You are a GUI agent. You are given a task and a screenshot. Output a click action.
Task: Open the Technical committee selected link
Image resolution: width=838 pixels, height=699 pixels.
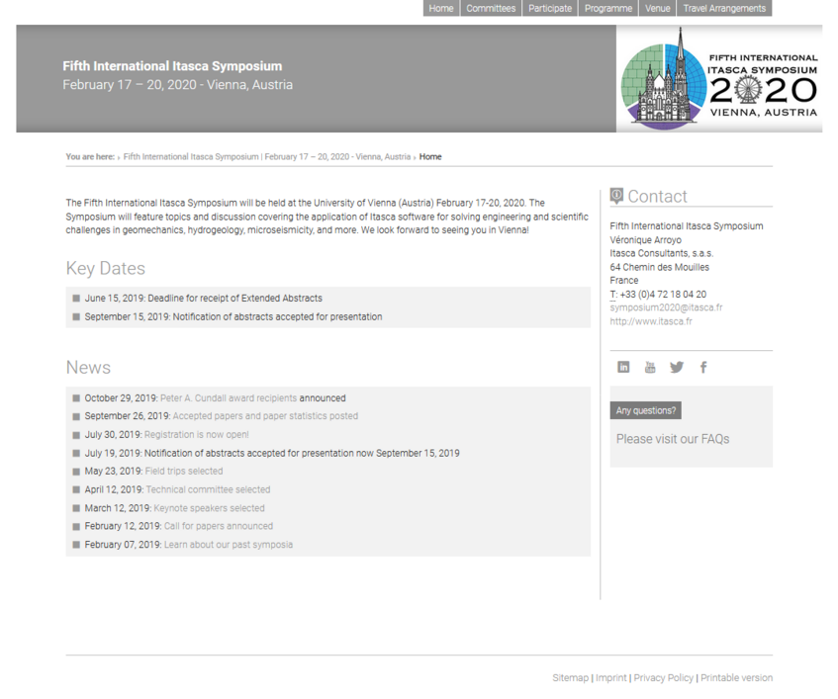208,489
